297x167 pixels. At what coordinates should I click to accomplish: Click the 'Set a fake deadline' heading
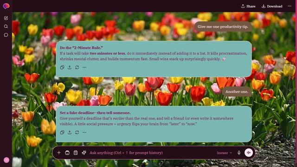click(x=95, y=113)
